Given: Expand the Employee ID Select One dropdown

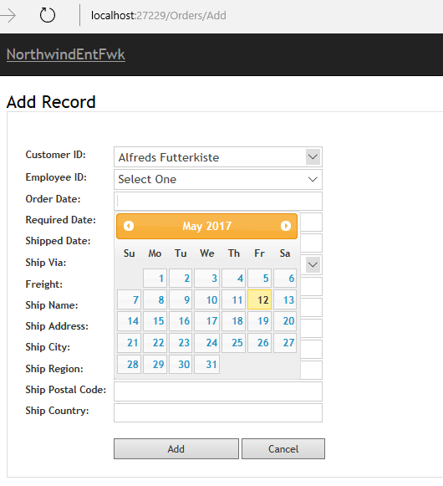Looking at the screenshot, I should [x=218, y=179].
